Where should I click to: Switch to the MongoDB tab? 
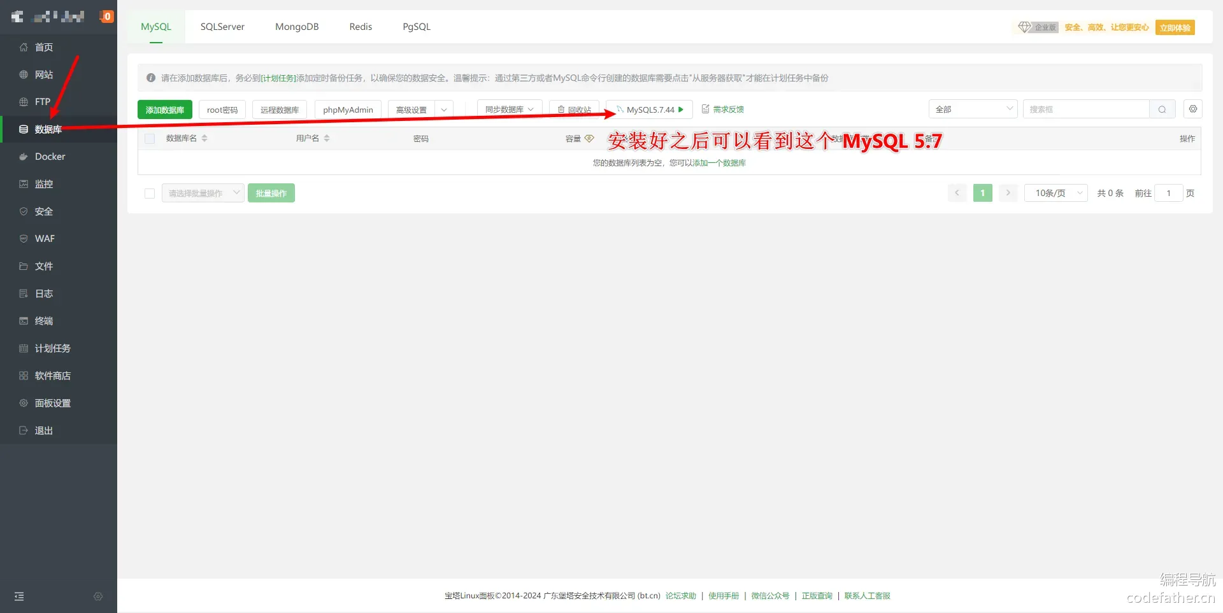[x=297, y=27]
